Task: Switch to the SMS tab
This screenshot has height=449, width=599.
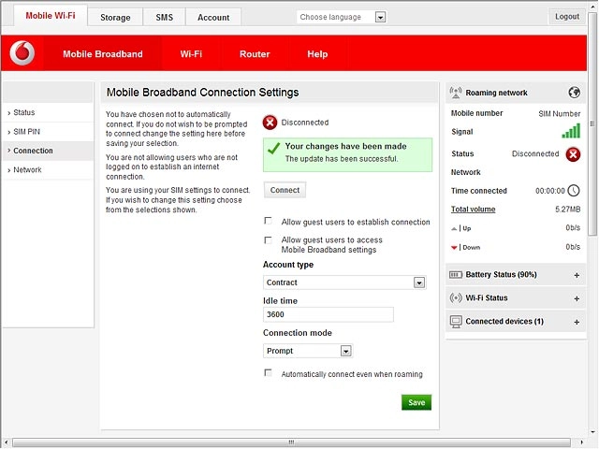Action: [x=165, y=17]
